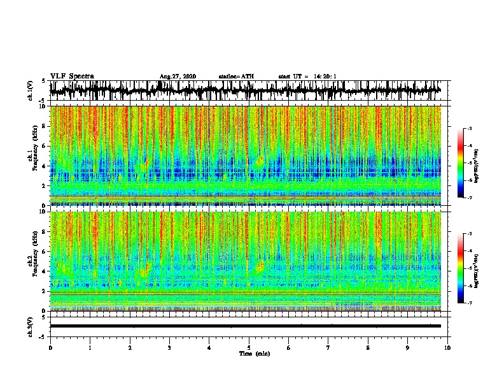Click the ch.1 voltage waveform trace
The image size is (504, 390).
point(245,90)
